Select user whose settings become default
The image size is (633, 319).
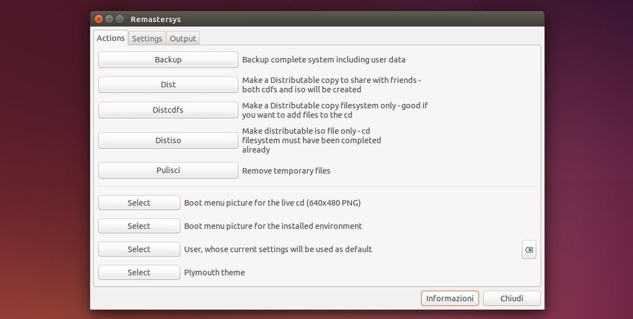139,249
